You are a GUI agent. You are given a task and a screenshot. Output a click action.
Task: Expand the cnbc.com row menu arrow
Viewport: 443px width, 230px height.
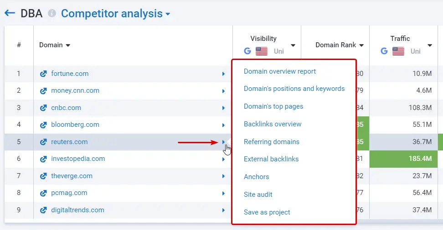(x=223, y=108)
